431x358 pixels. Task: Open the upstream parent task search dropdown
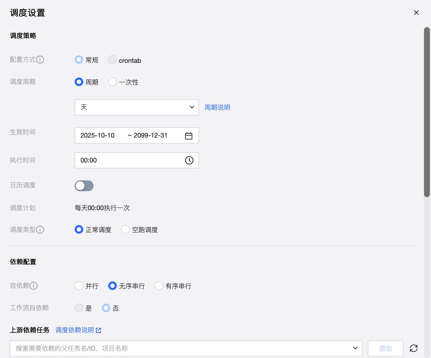186,349
